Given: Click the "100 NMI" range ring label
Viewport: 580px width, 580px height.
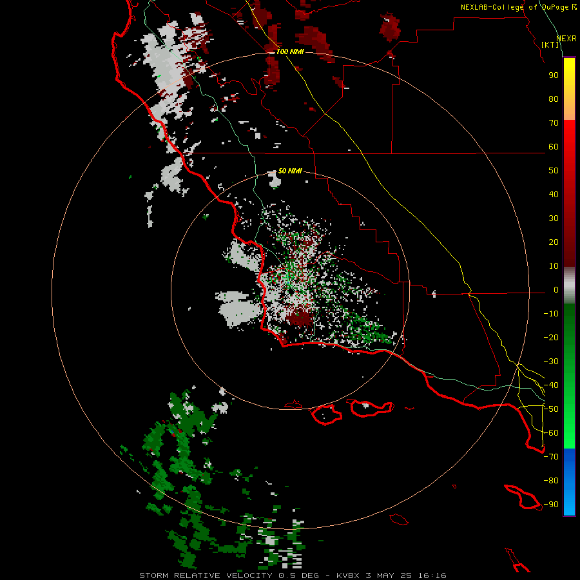Looking at the screenshot, I should (290, 52).
